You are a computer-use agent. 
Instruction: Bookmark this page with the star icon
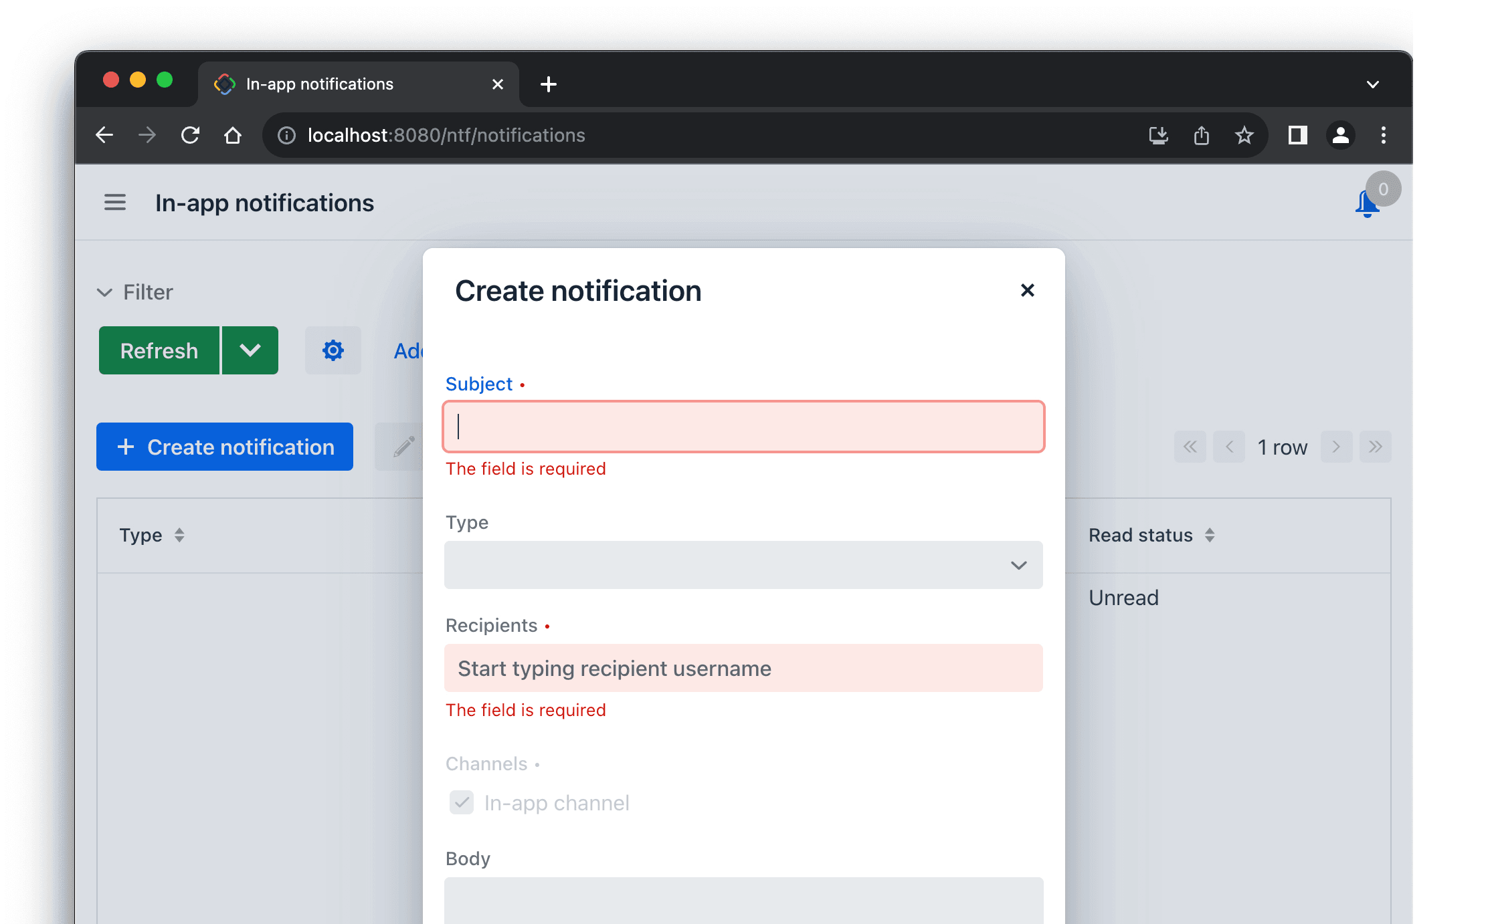(x=1244, y=136)
